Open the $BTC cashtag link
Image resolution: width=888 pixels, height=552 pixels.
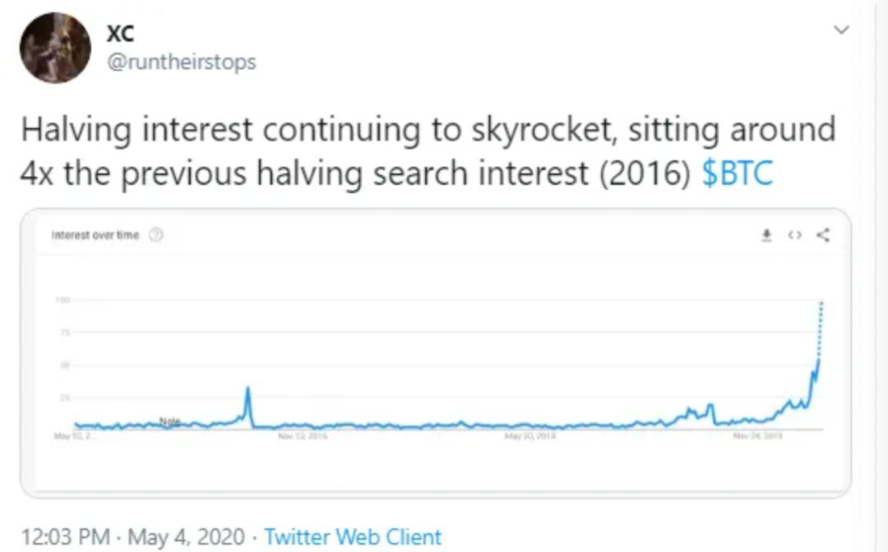click(738, 173)
